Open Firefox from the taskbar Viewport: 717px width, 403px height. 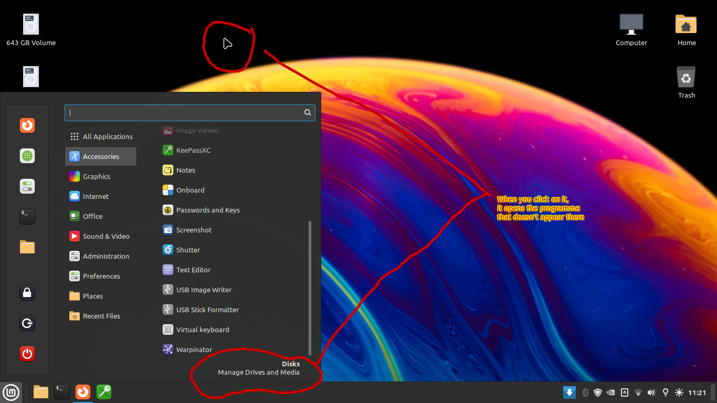point(82,392)
